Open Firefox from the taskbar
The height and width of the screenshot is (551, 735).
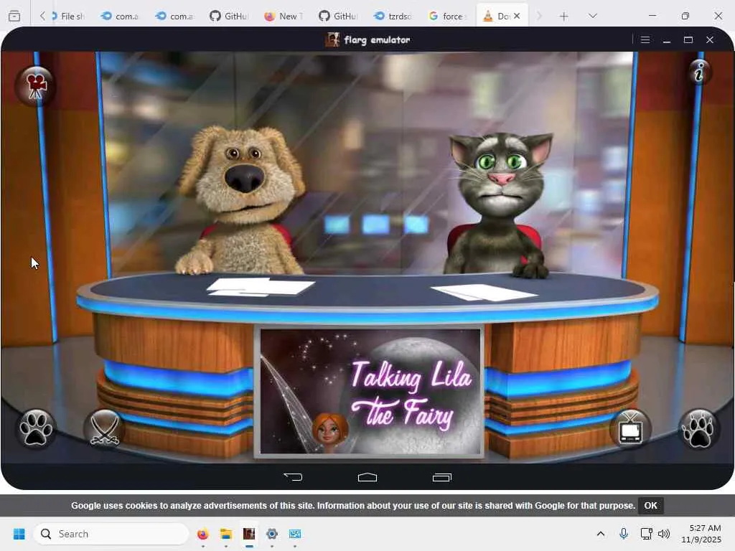(202, 534)
